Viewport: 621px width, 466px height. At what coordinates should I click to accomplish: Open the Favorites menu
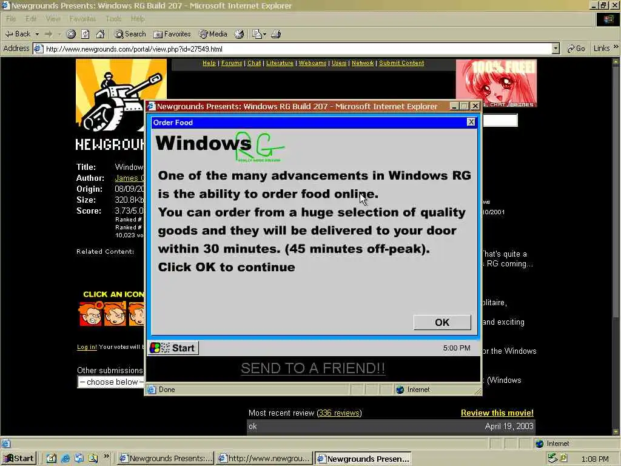click(82, 19)
